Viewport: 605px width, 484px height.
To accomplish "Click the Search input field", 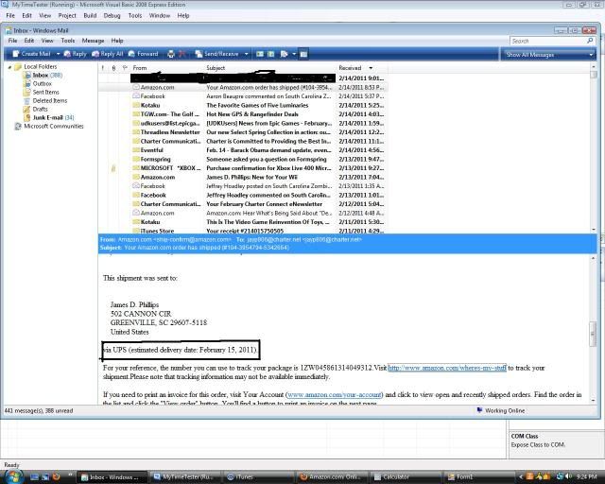I will [548, 41].
